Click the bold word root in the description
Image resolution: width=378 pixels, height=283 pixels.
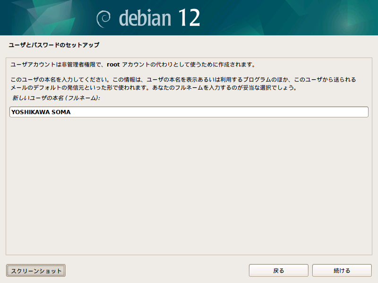pos(113,65)
